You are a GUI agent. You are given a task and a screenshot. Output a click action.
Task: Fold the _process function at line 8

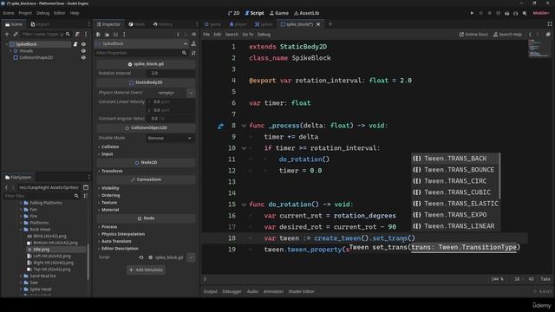pos(244,126)
